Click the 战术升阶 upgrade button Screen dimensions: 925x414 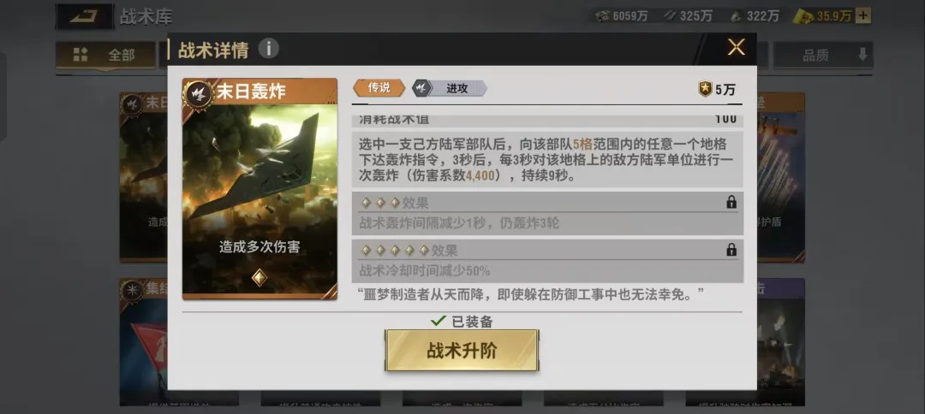pyautogui.click(x=462, y=351)
